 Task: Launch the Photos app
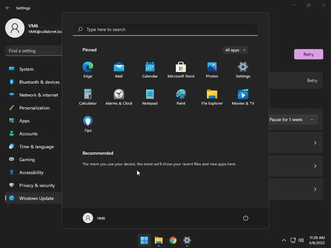pos(212,70)
